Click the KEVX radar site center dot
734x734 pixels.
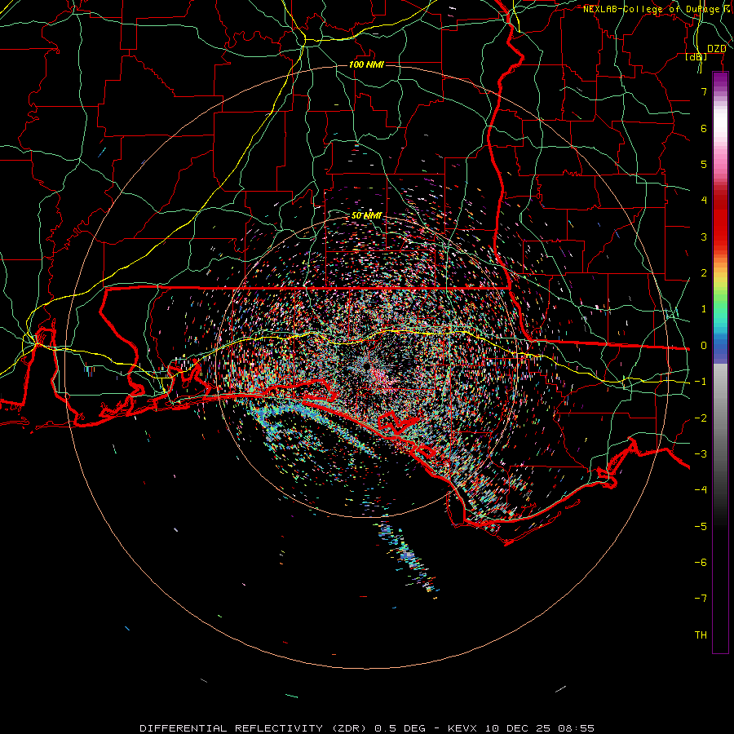tap(366, 365)
